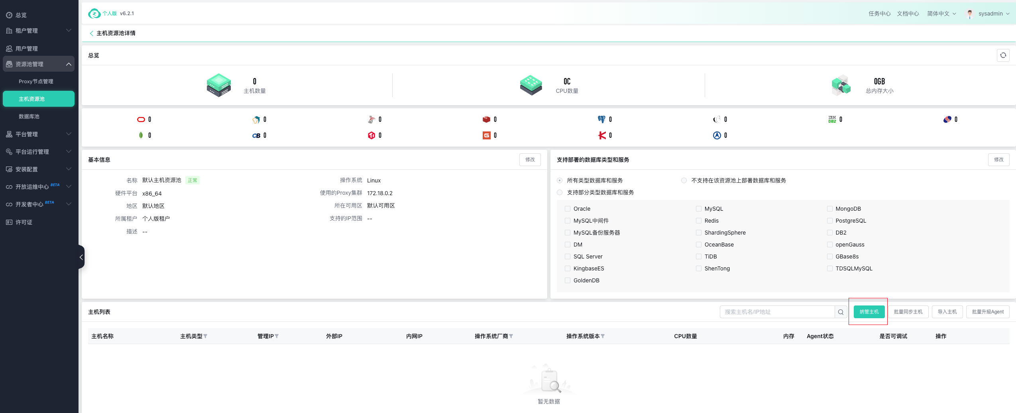1016x413 pixels.
Task: Click the filter icon on the 管理IP column
Action: (x=277, y=337)
